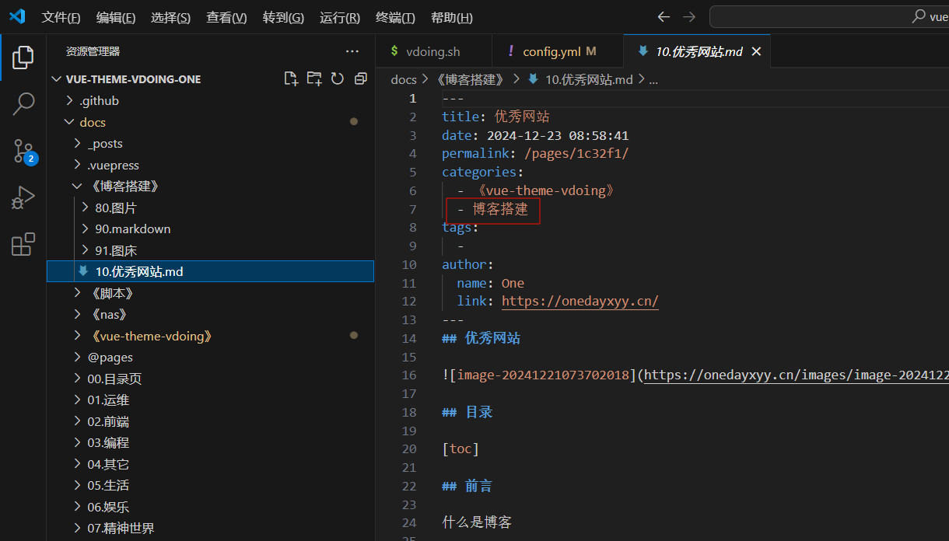Viewport: 949px width, 541px height.
Task: Expand the 02.前端 folder
Action: coord(211,421)
